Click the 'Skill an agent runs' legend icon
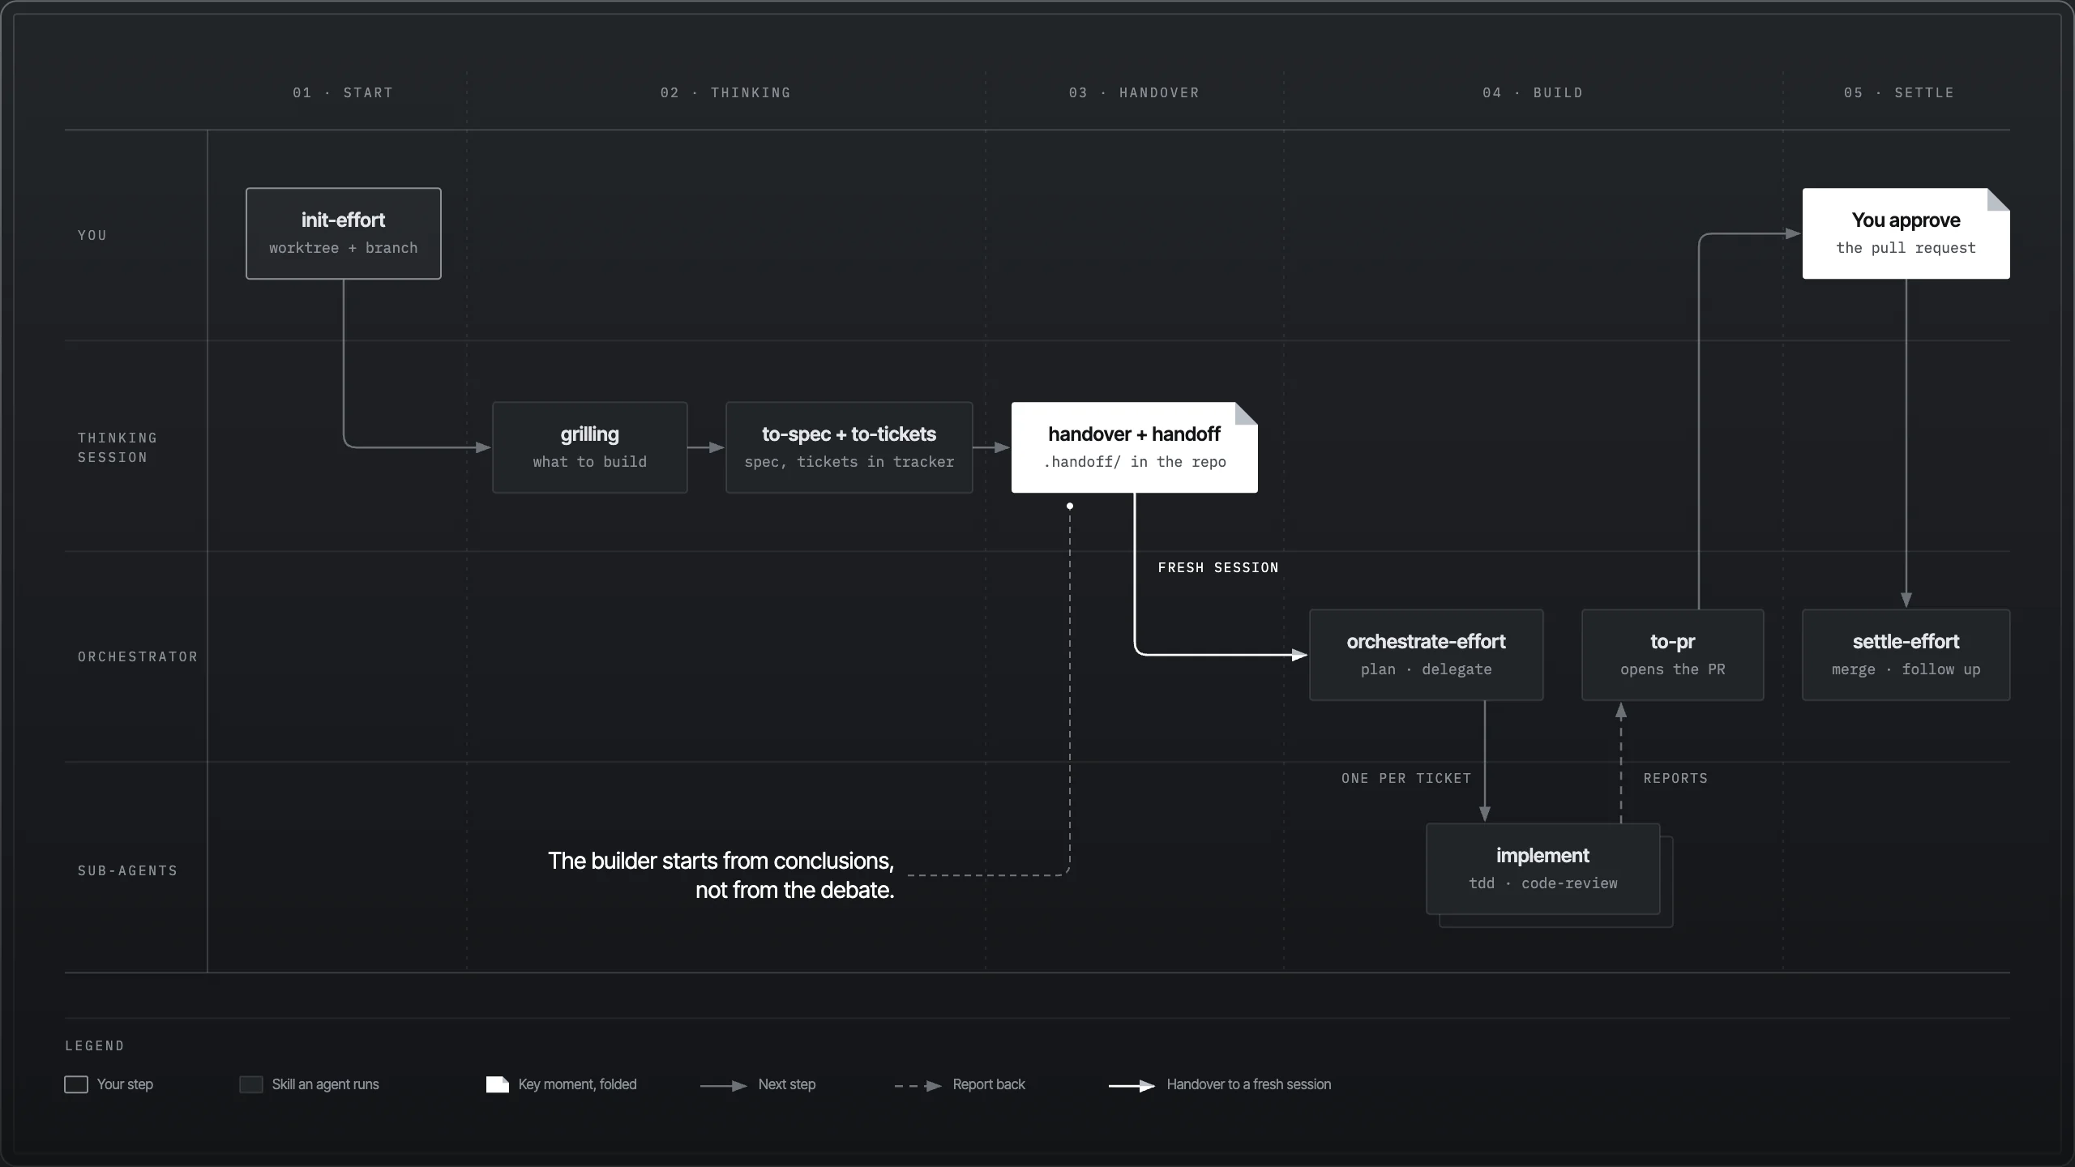This screenshot has height=1167, width=2075. (x=251, y=1084)
